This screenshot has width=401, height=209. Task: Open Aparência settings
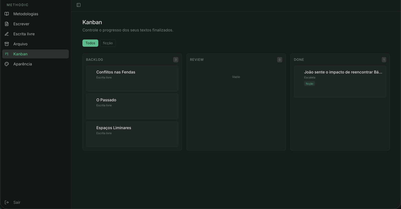(36, 64)
